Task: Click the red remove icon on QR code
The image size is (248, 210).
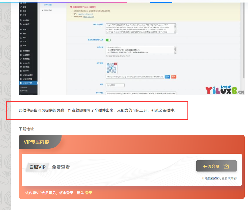Action: pyautogui.click(x=116, y=64)
